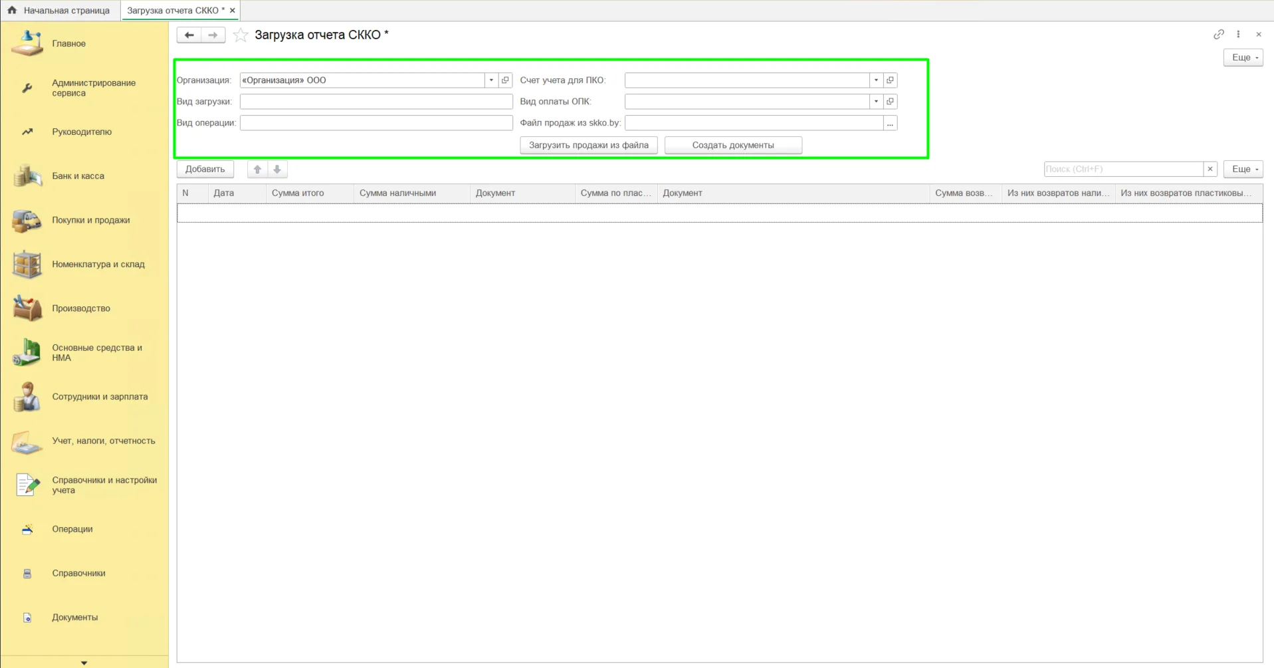Image resolution: width=1274 pixels, height=668 pixels.
Task: Open Организация field's linked item icon
Action: pos(506,80)
